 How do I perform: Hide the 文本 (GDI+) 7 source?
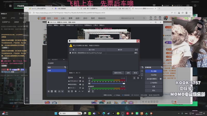80,81
